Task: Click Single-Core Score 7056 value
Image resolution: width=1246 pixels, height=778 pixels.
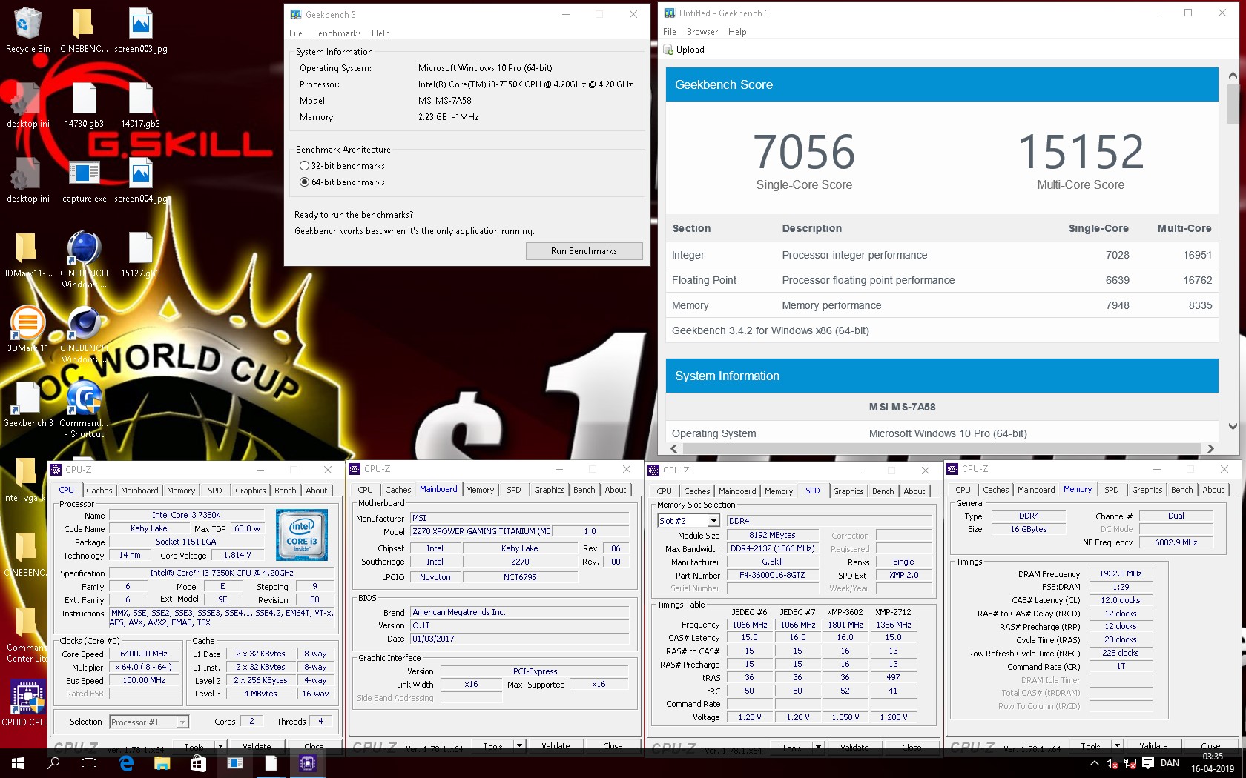Action: tap(804, 152)
